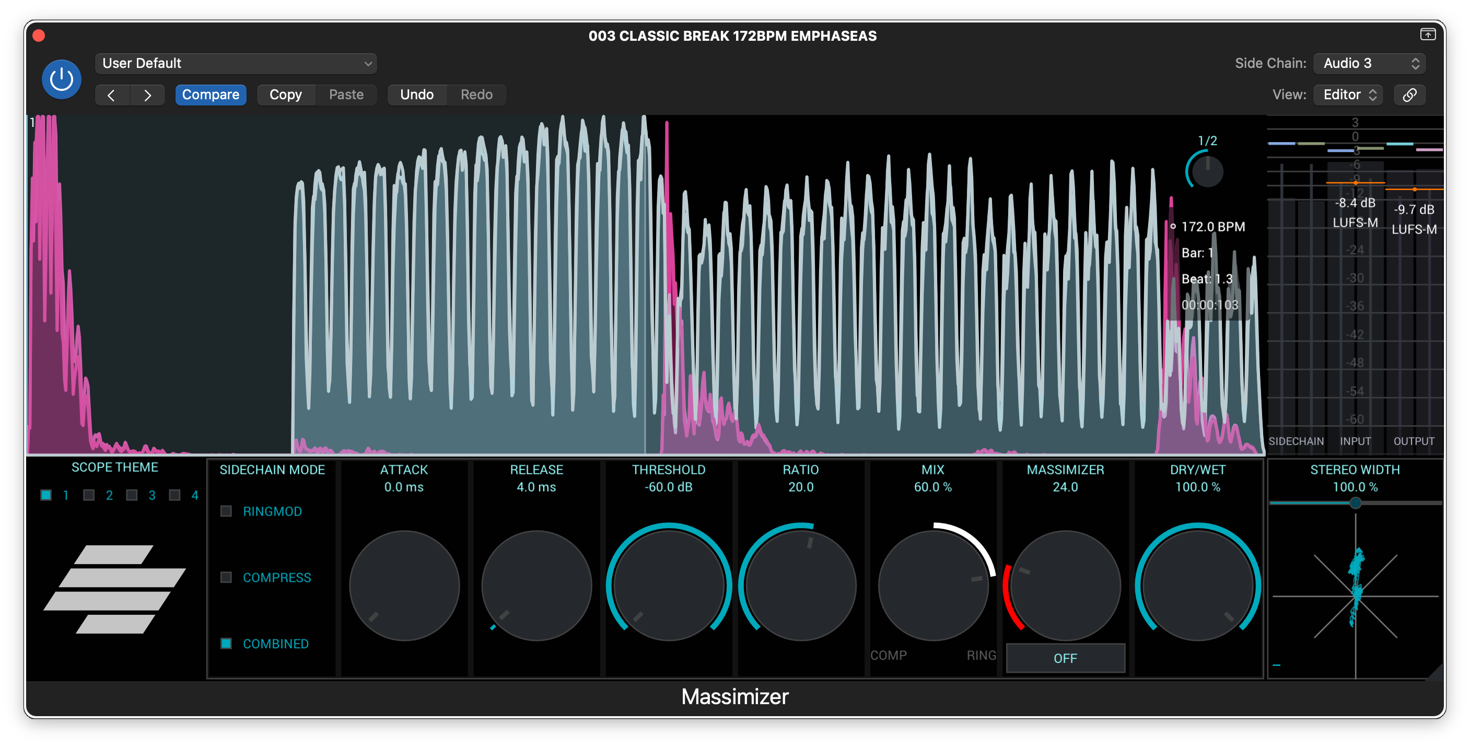Click the Paste button

coord(346,95)
